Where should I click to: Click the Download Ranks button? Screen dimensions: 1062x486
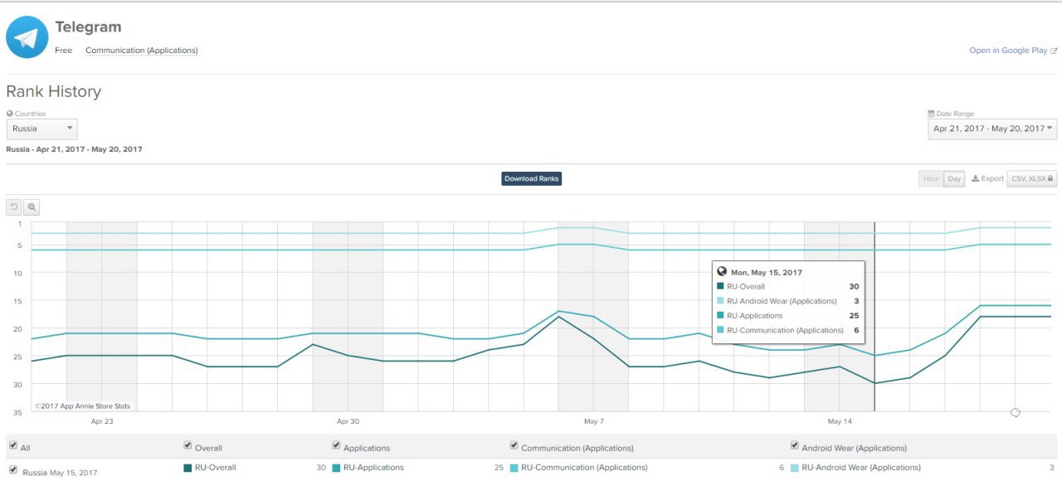pos(531,178)
